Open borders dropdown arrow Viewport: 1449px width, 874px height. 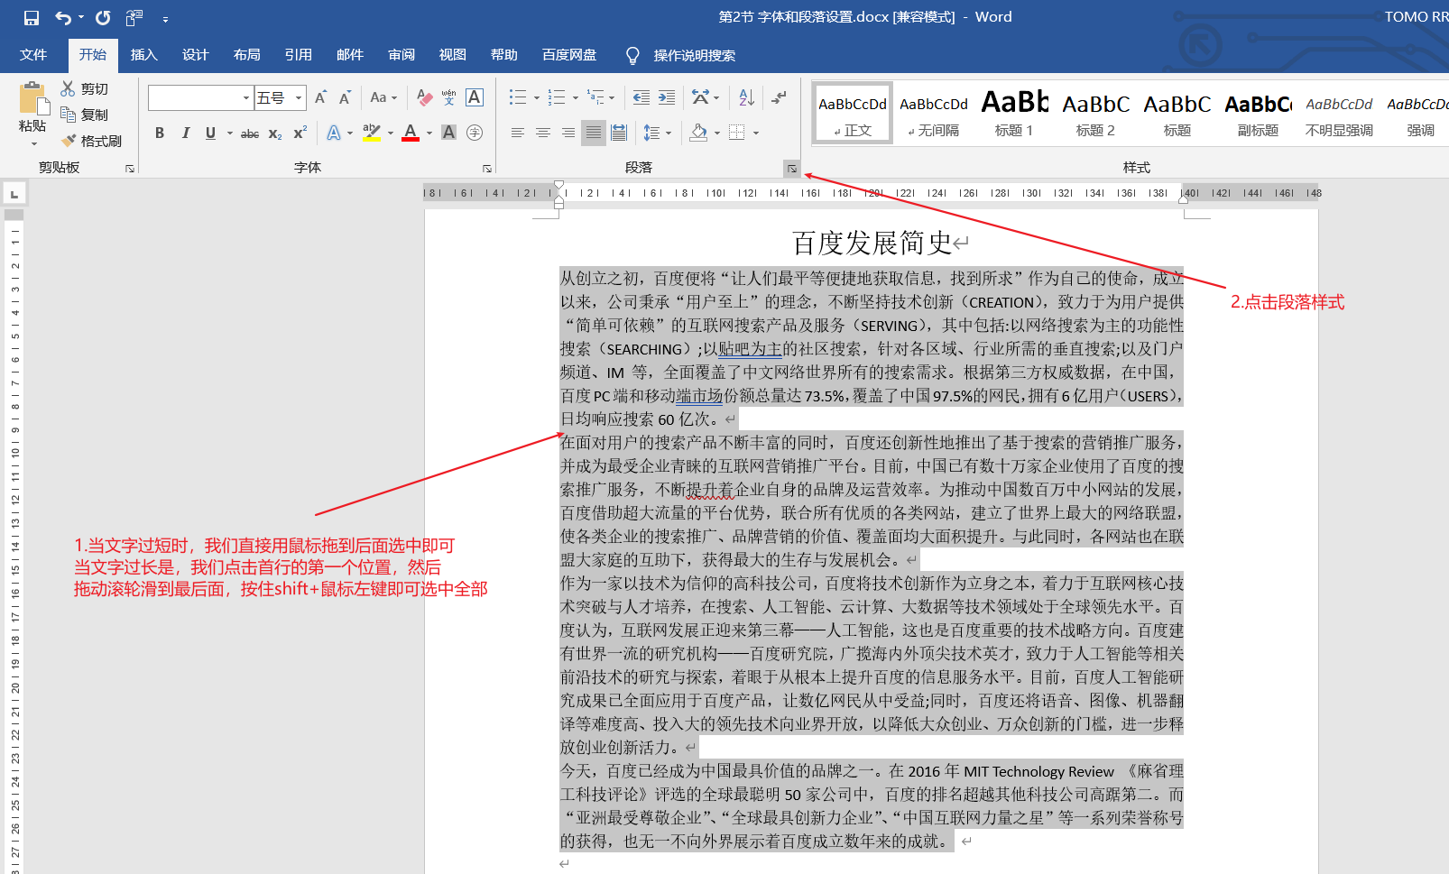(x=756, y=133)
